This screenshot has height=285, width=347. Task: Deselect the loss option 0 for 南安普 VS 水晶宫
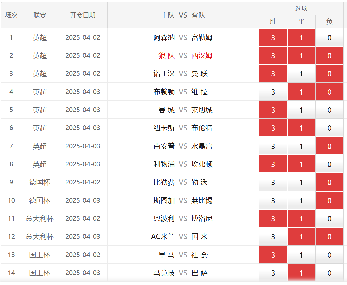click(329, 146)
